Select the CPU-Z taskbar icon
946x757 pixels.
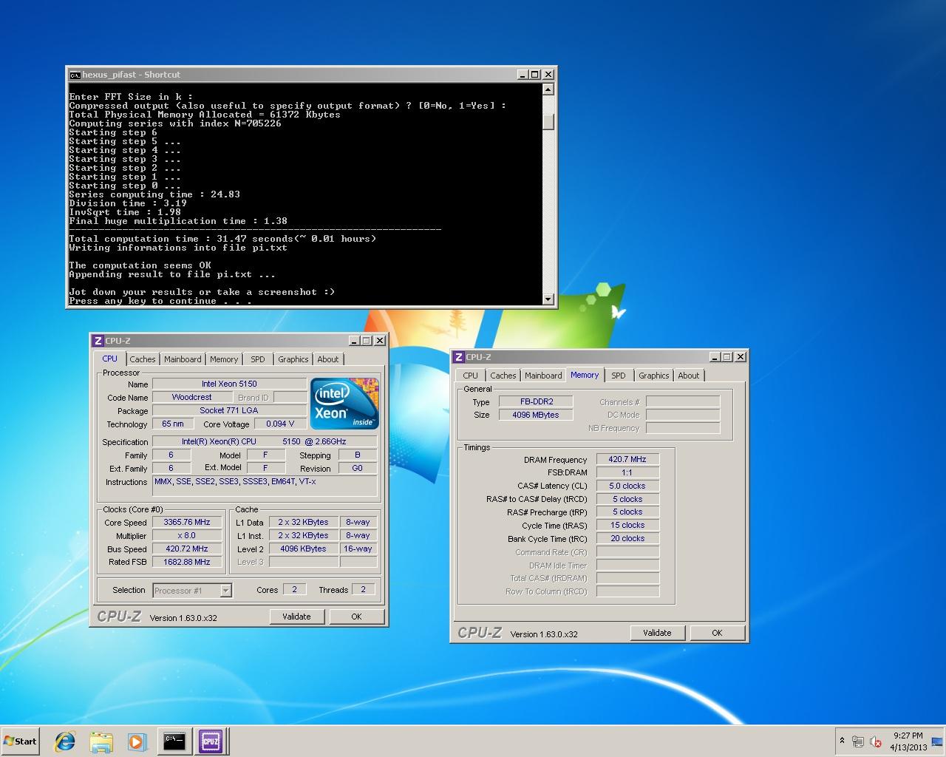pos(210,741)
